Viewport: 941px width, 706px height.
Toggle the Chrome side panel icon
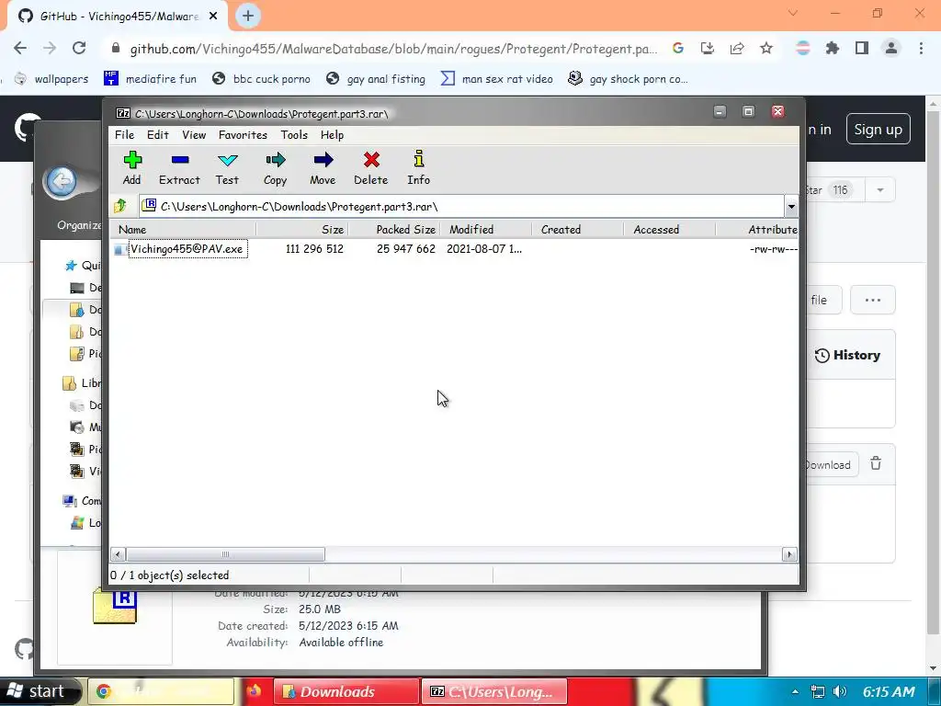click(862, 48)
